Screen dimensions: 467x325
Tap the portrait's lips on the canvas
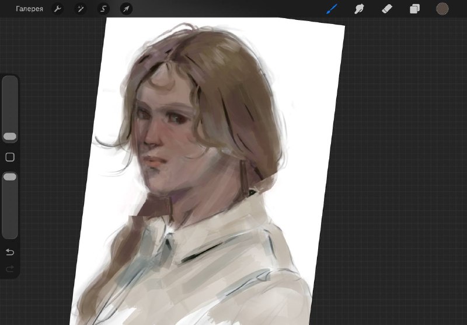pyautogui.click(x=155, y=162)
